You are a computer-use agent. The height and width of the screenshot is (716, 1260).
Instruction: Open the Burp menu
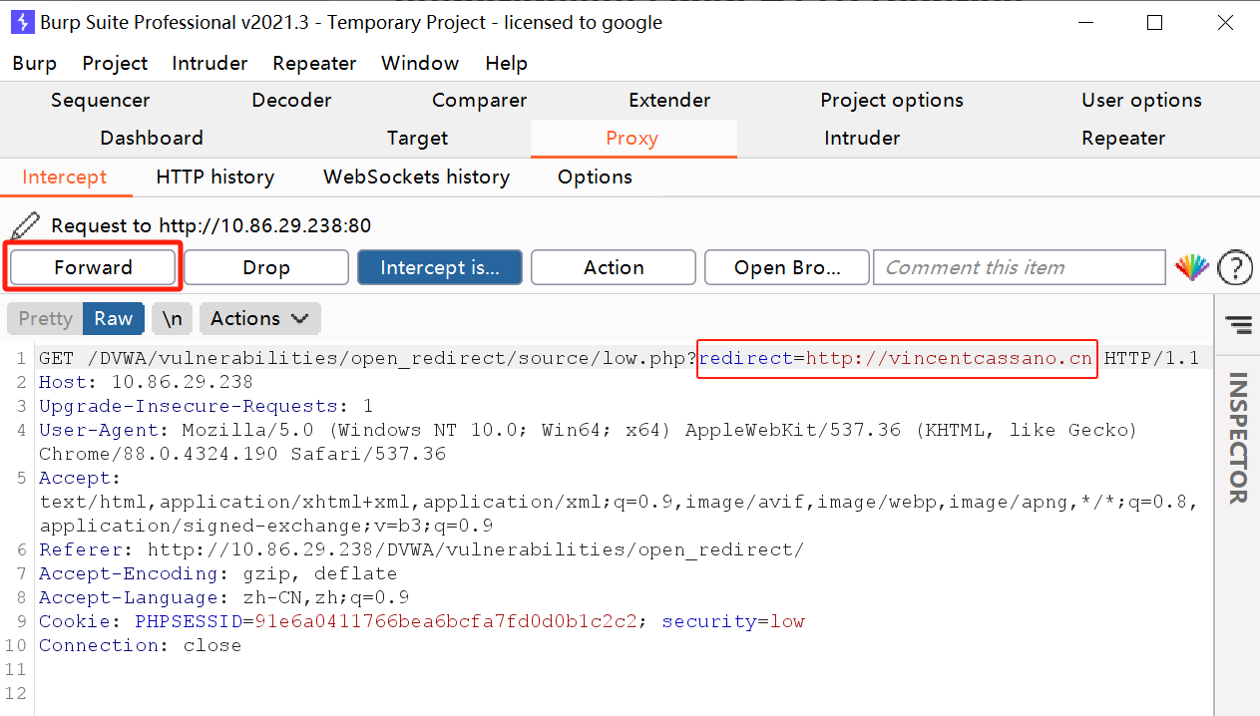tap(34, 63)
